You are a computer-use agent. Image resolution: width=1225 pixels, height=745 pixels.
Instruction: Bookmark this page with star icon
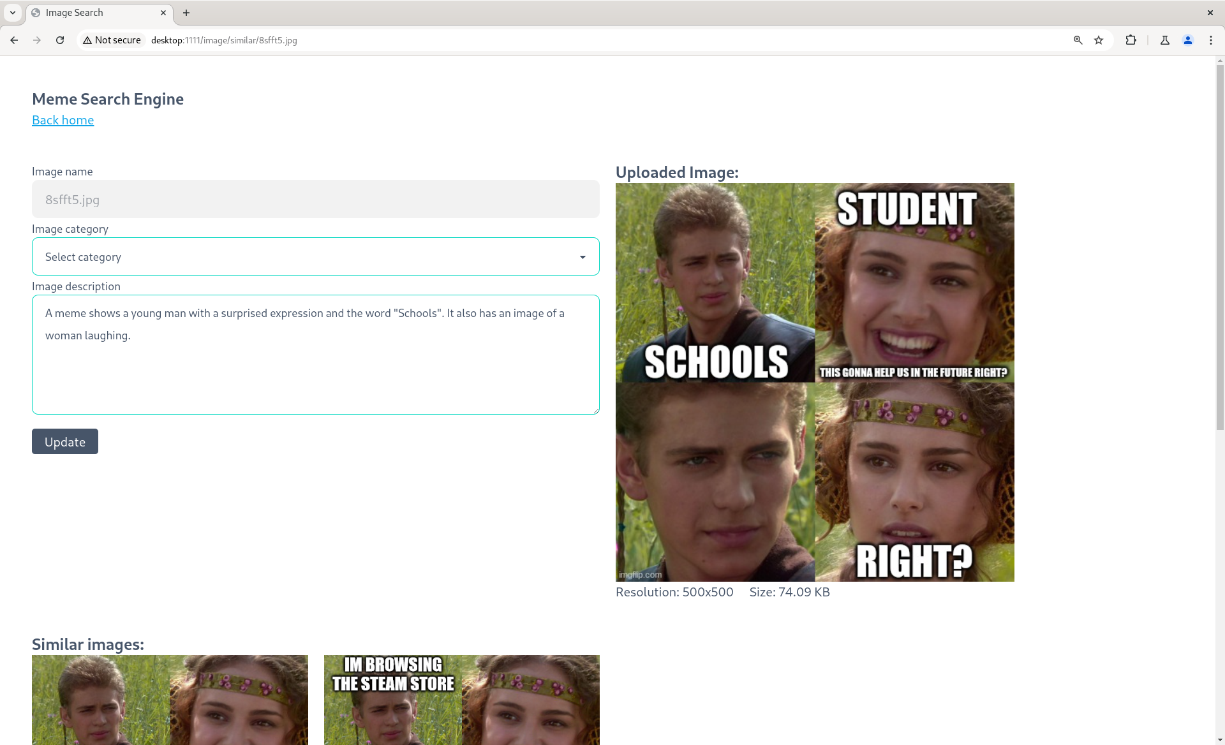(x=1099, y=40)
